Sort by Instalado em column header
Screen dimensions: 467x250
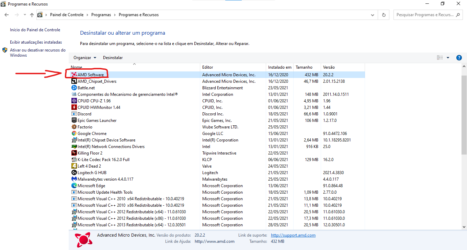(280, 67)
